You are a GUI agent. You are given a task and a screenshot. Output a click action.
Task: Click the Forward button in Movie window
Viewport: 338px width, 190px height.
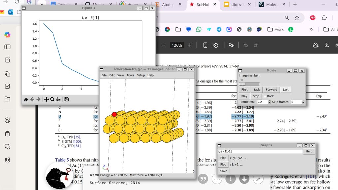point(271,90)
